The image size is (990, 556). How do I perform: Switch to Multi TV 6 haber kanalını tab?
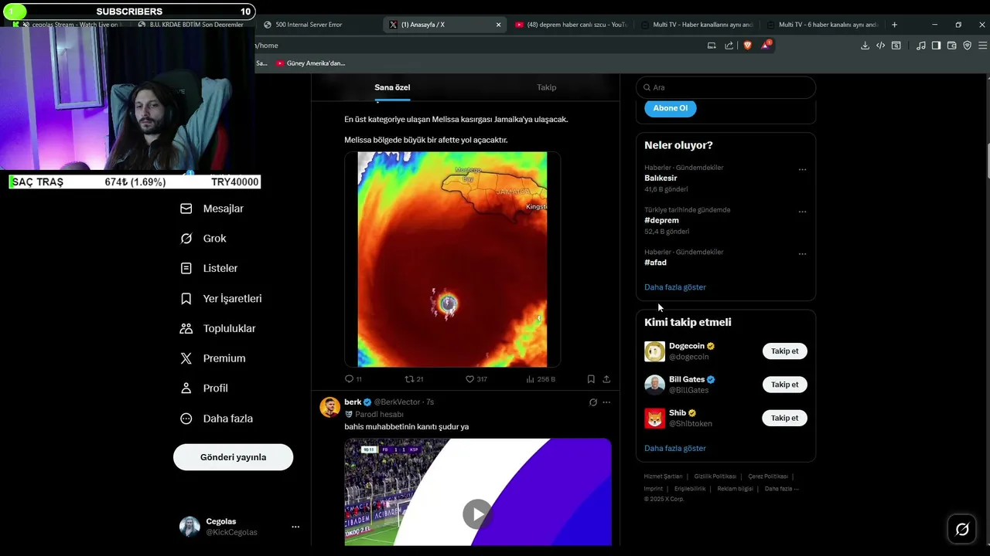tap(822, 25)
